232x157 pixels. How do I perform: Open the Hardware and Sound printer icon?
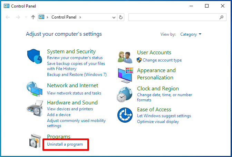[35, 108]
